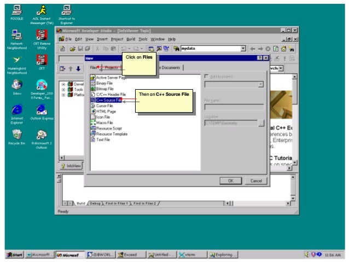Viewport: 349px width, 262px height.
Task: Open the Undo history dropdown arrow
Action: (x=129, y=49)
